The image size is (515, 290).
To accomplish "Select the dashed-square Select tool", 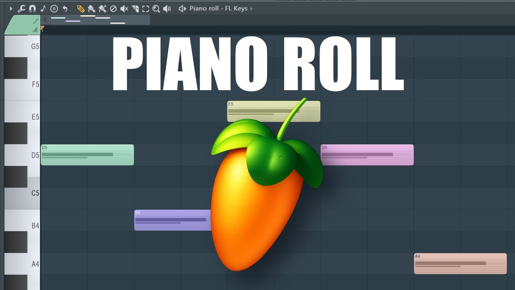I will (146, 8).
